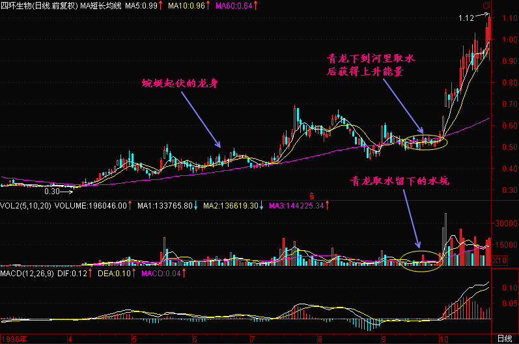Click the 1.12 high price marker
The width and height of the screenshot is (519, 344).
click(466, 19)
